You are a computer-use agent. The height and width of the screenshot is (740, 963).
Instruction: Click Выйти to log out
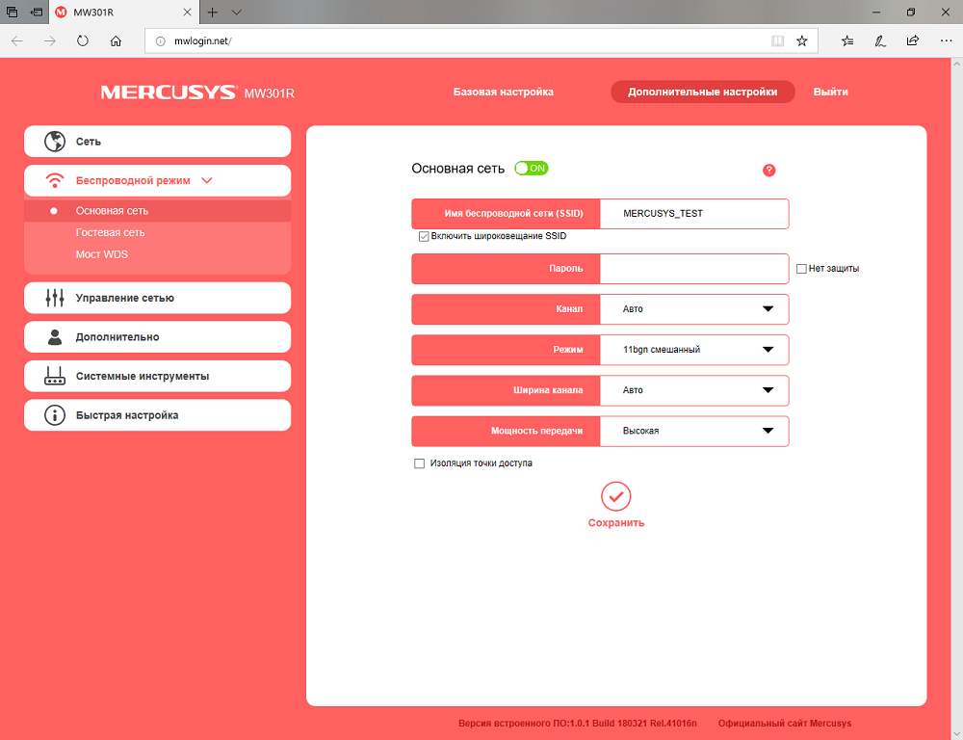pos(831,92)
